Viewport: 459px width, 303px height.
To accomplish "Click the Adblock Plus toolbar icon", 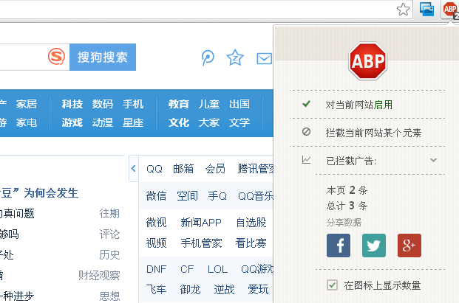I will click(x=451, y=10).
